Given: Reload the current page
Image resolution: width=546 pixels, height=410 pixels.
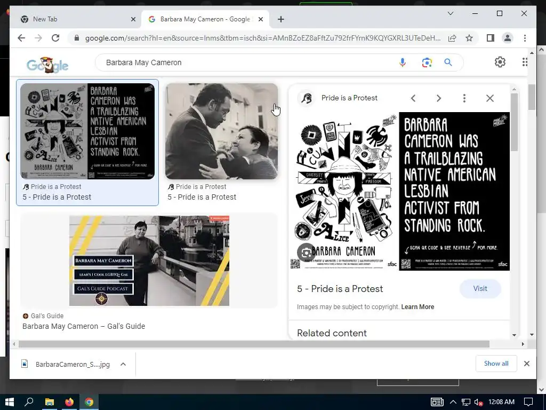Looking at the screenshot, I should tap(55, 38).
